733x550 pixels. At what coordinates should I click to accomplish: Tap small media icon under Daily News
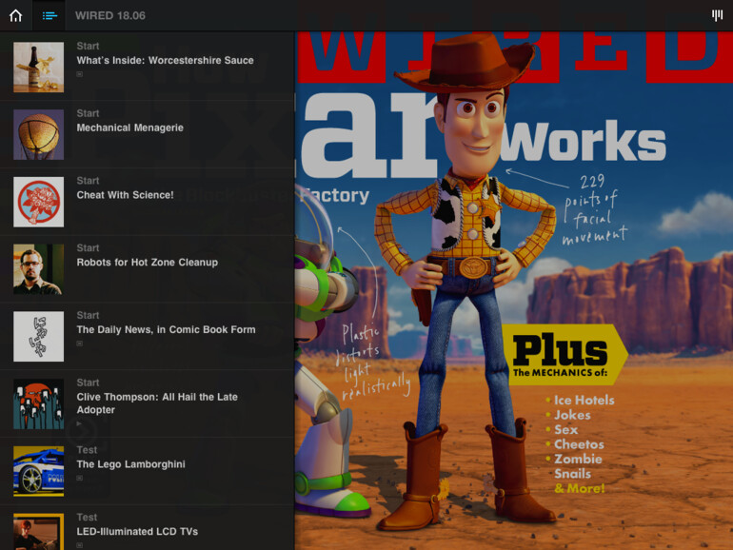(79, 344)
